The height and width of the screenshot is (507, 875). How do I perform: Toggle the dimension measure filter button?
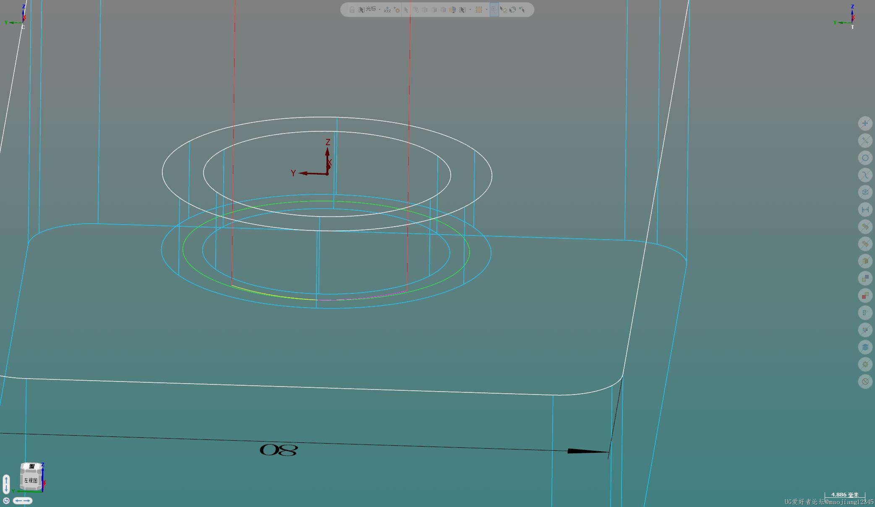coord(865,209)
